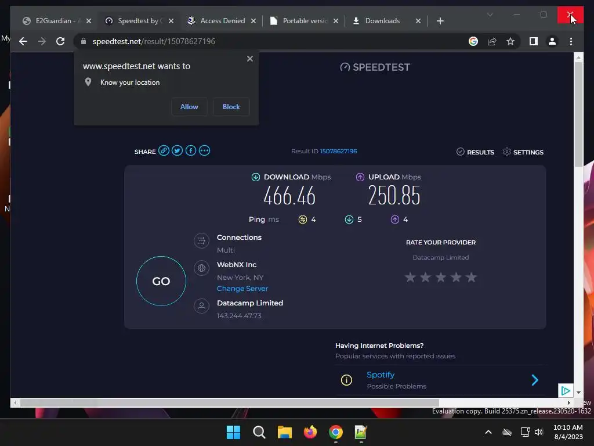Open volume control in system tray
This screenshot has height=446, width=594.
(x=539, y=432)
